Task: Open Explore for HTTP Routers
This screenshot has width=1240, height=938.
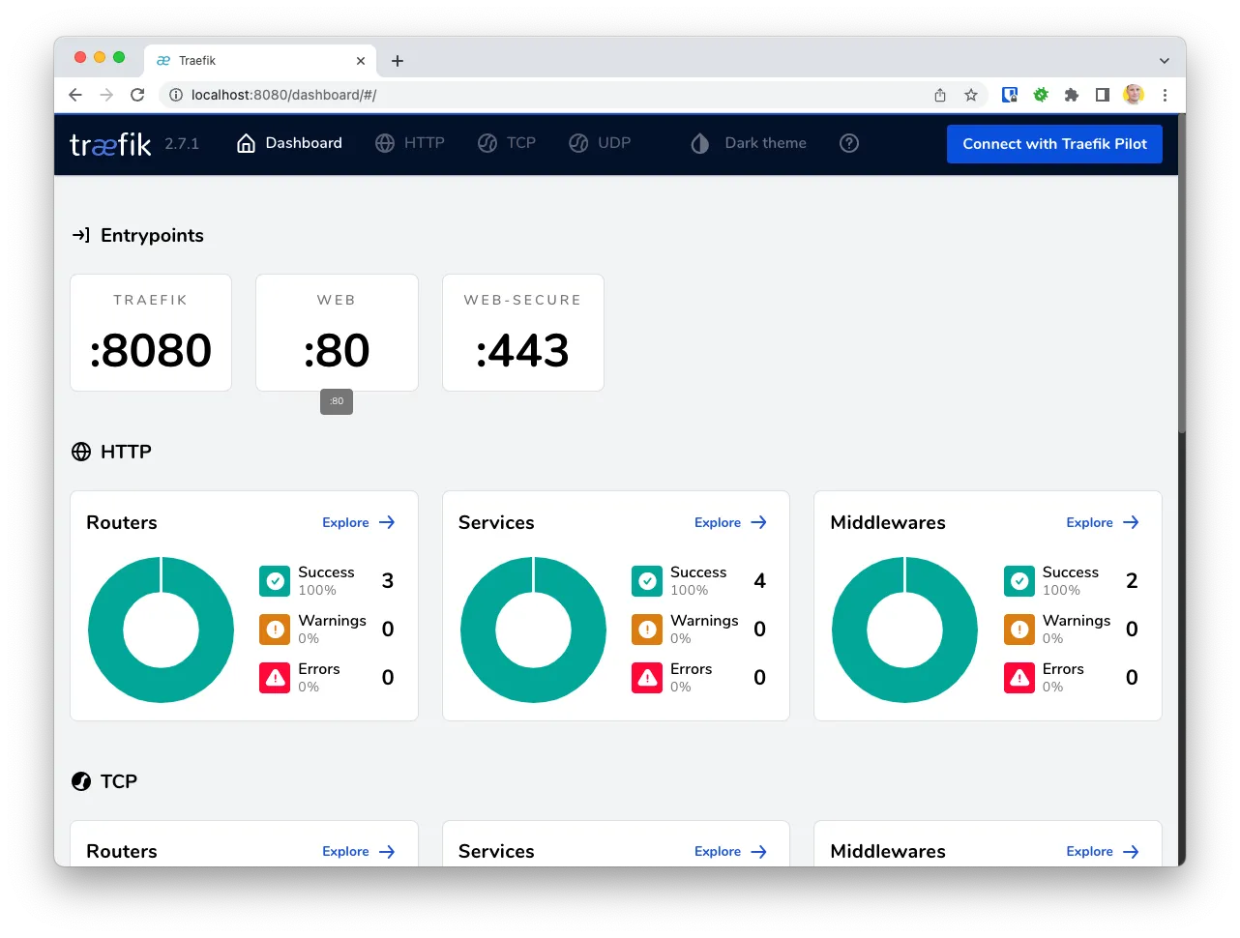Action: point(358,522)
